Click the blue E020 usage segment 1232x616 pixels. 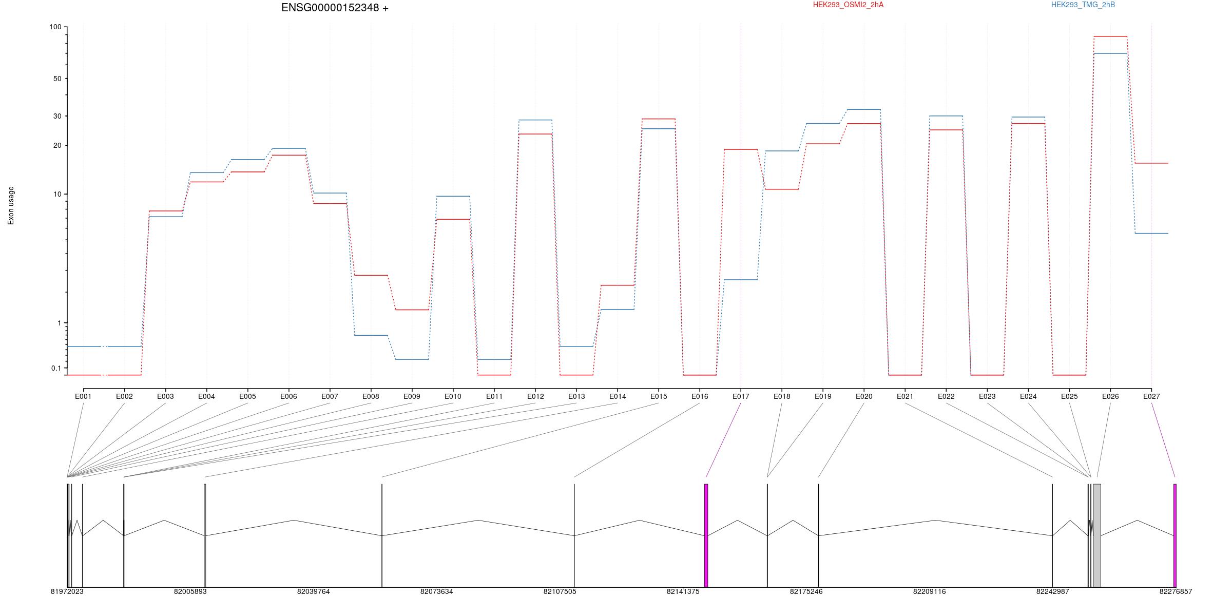(864, 109)
